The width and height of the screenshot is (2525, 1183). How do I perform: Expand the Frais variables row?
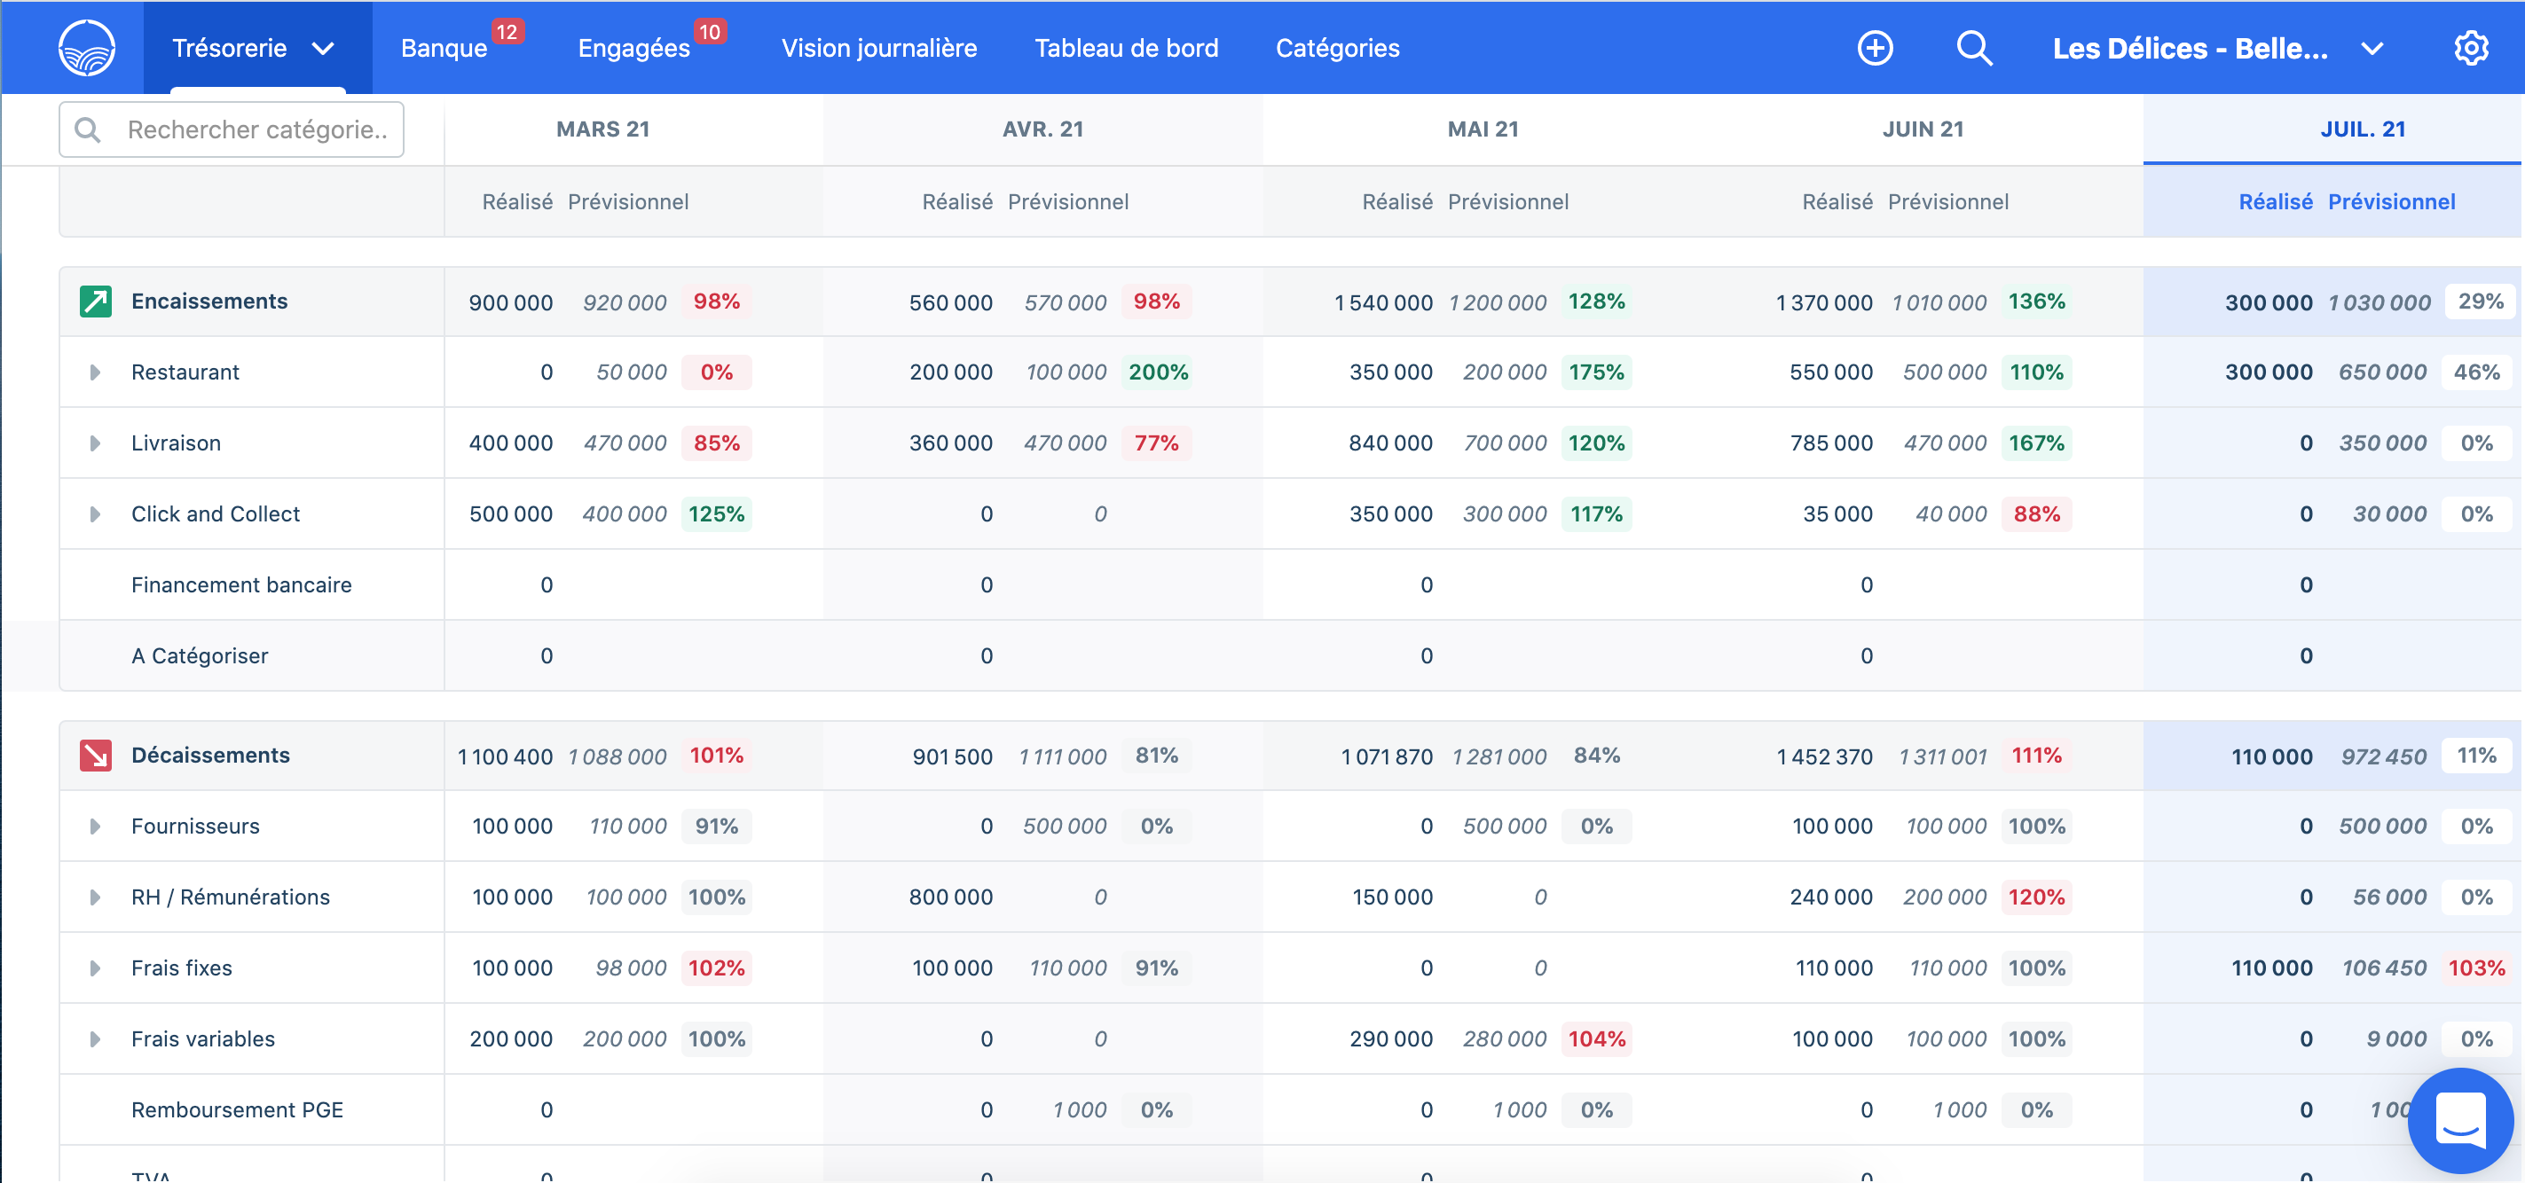click(95, 1039)
